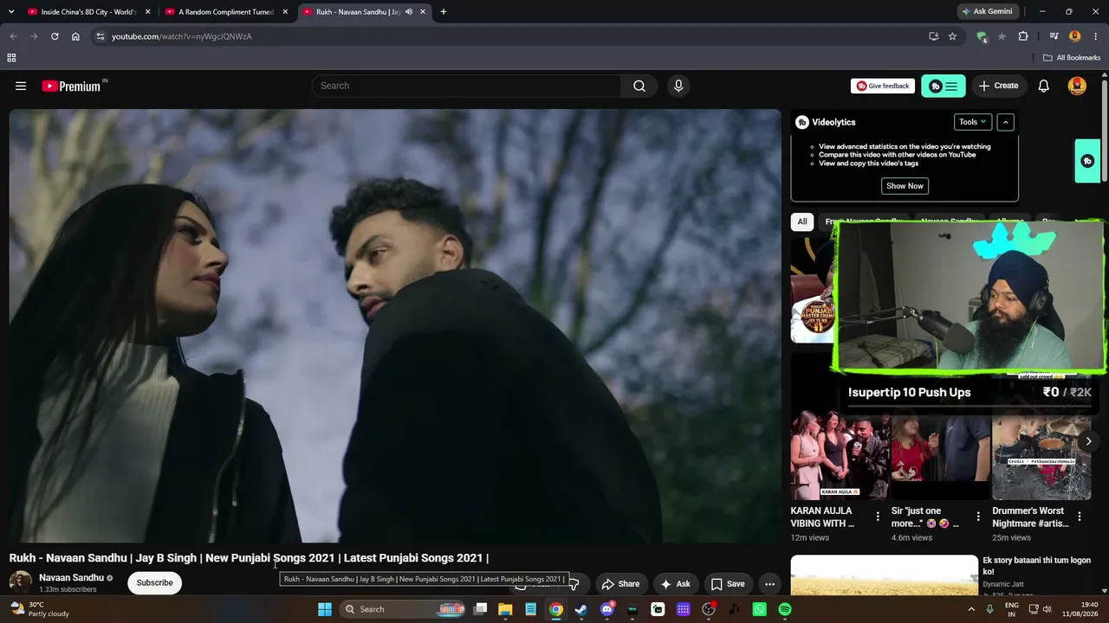This screenshot has height=623, width=1109.
Task: Subscribe to Navaan Sandhu channel
Action: click(x=154, y=583)
